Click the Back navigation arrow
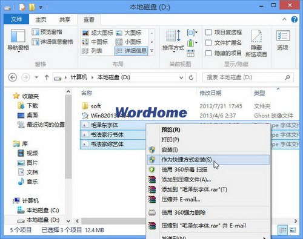Image resolution: width=303 pixels, height=239 pixels. tap(13, 77)
